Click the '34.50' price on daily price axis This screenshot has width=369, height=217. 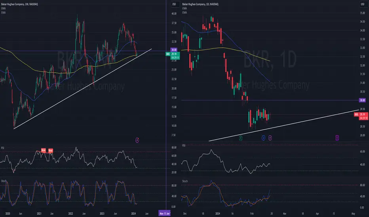point(362,22)
